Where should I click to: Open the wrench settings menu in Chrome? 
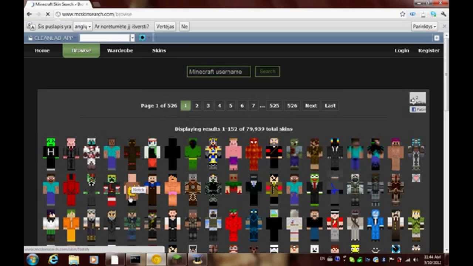click(444, 14)
